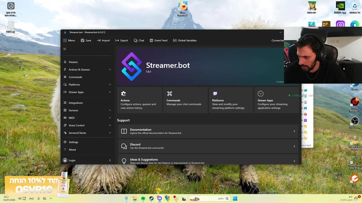Screen dimensions: 362x203
Task: Expand the MIDI chevron
Action: point(110,118)
